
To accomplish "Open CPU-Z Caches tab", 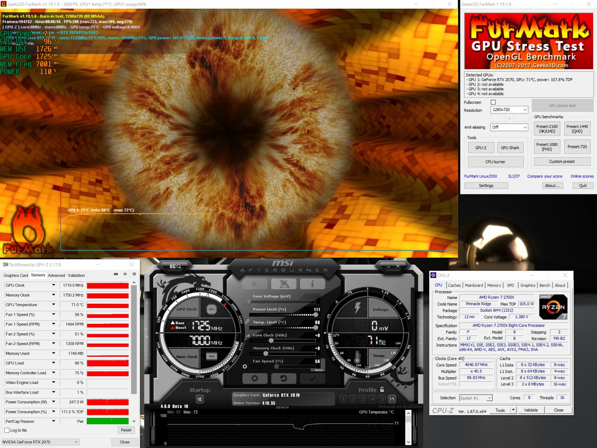I will (454, 285).
